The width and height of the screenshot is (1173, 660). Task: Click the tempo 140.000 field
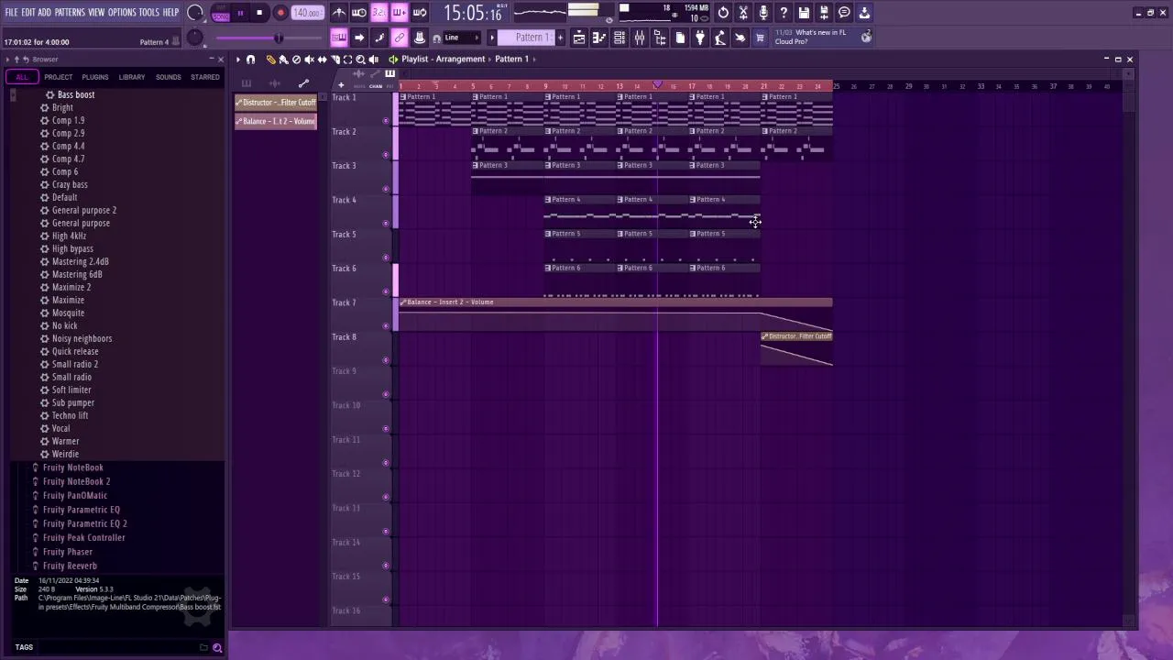click(307, 14)
